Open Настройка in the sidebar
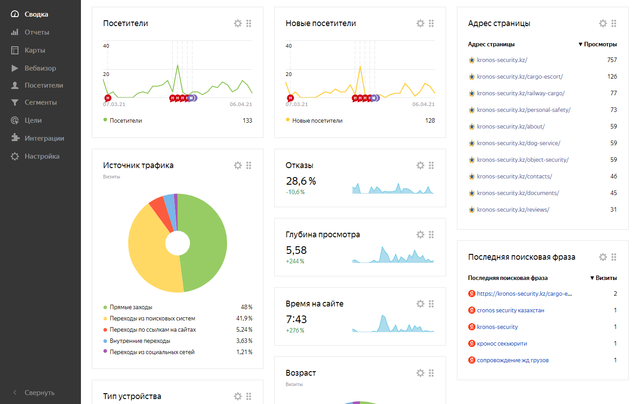The width and height of the screenshot is (639, 404). [x=42, y=156]
